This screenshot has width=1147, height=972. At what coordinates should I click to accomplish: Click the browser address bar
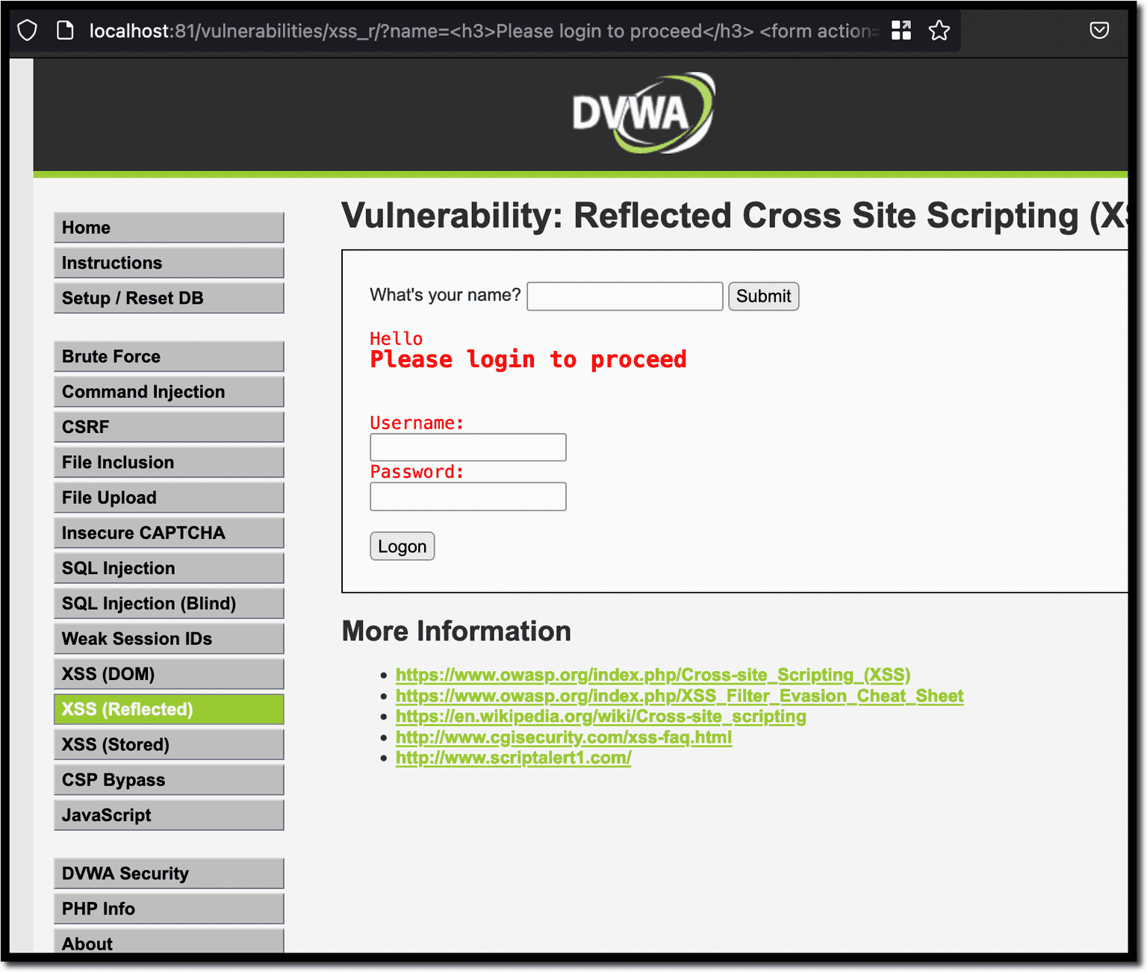coord(448,31)
